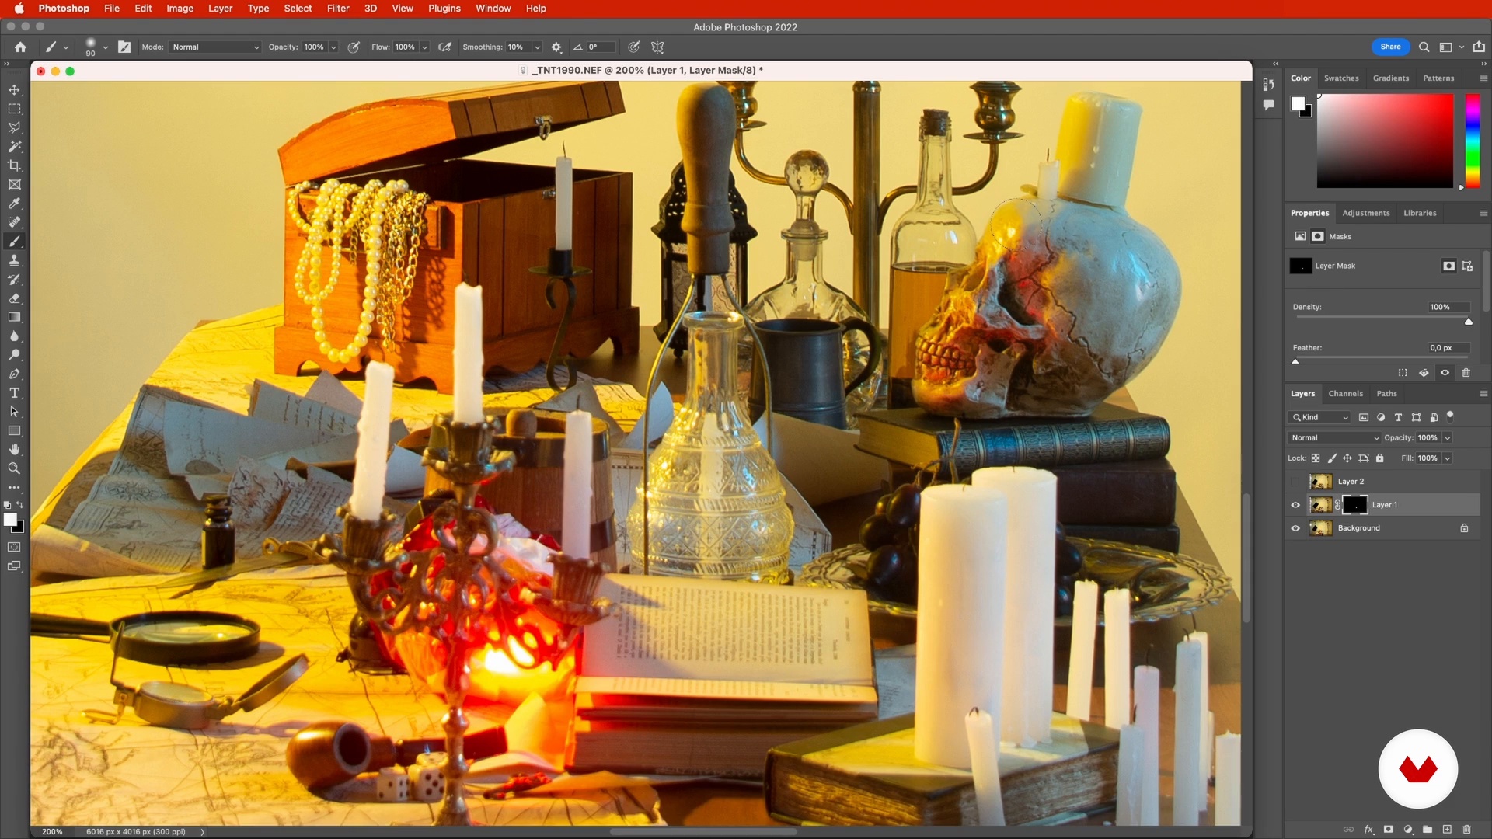Select the Gradient tool
This screenshot has height=839, width=1492.
pos(14,317)
